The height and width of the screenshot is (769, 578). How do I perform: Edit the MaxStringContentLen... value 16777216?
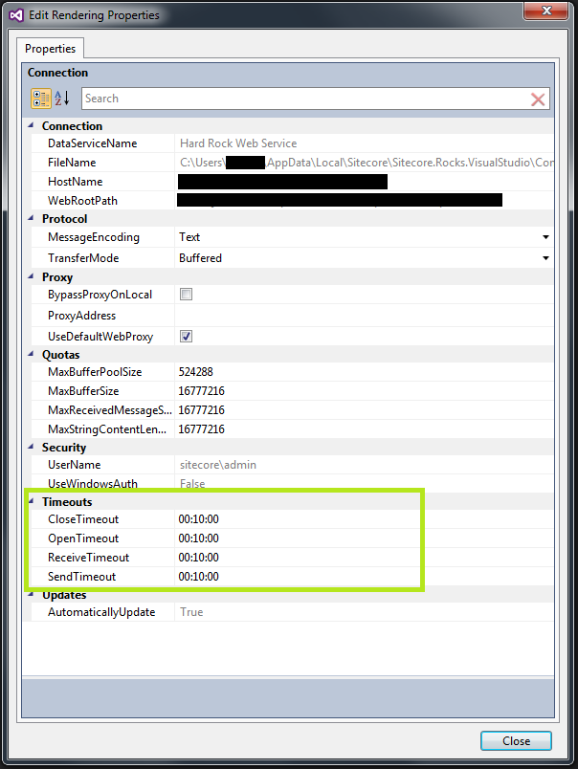tap(201, 429)
